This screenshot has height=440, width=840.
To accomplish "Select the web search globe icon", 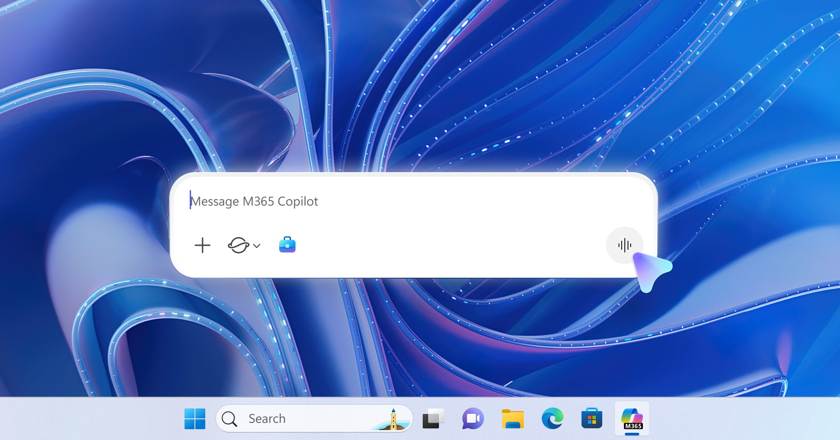I will click(239, 246).
